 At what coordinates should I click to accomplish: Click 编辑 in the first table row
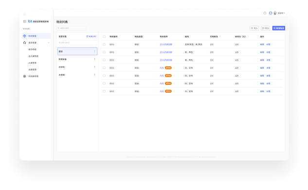262,45
